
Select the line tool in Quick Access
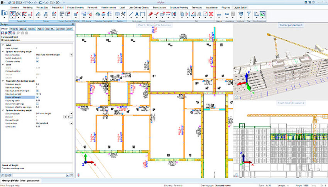[131, 14]
